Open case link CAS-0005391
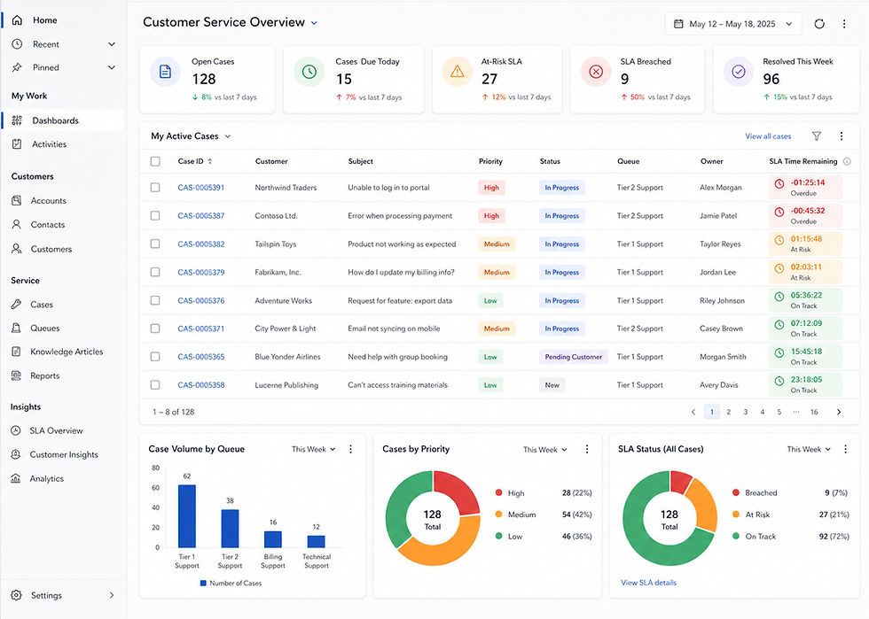869x619 pixels. coord(201,188)
